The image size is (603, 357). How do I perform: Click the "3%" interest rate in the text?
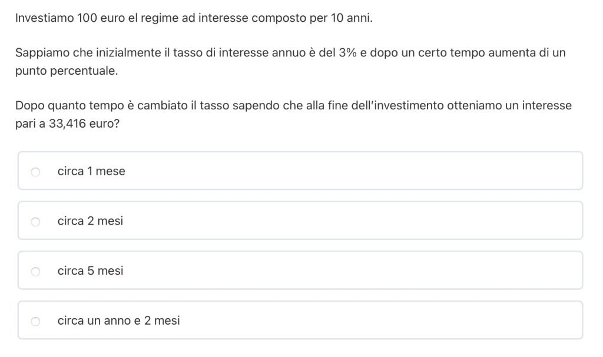[348, 53]
